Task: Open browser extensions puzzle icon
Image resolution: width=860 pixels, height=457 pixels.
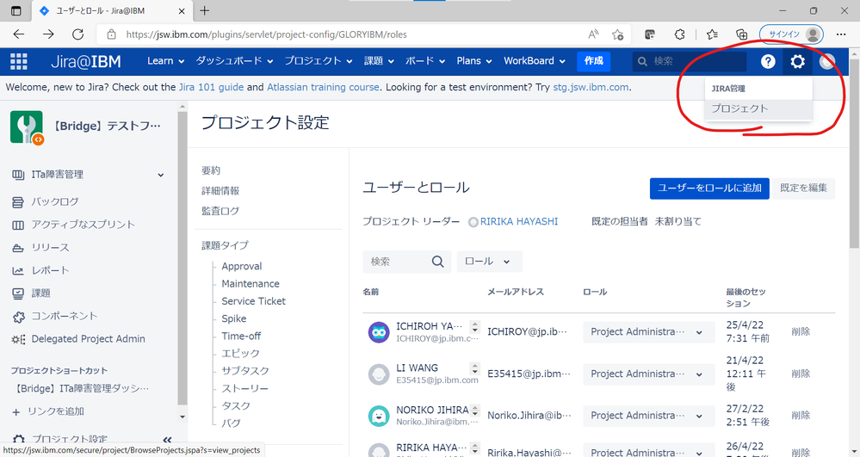Action: click(x=679, y=34)
